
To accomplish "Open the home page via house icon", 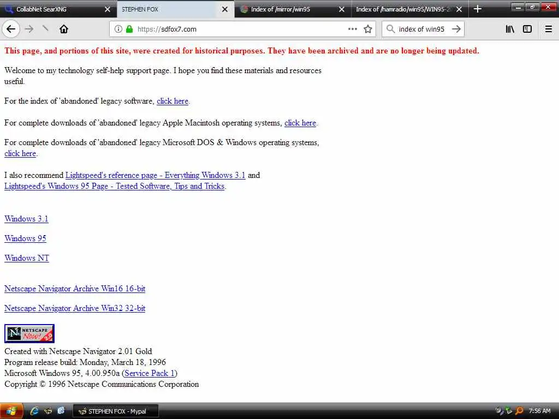I will [64, 29].
